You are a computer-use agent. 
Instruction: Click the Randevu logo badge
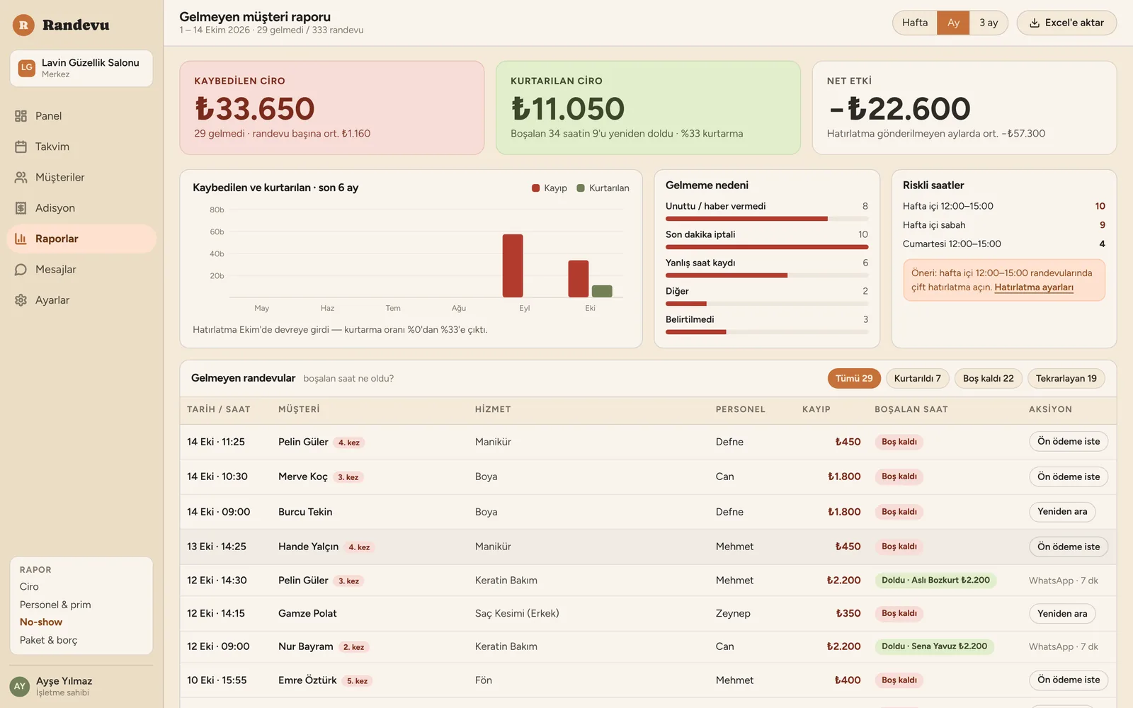(23, 25)
